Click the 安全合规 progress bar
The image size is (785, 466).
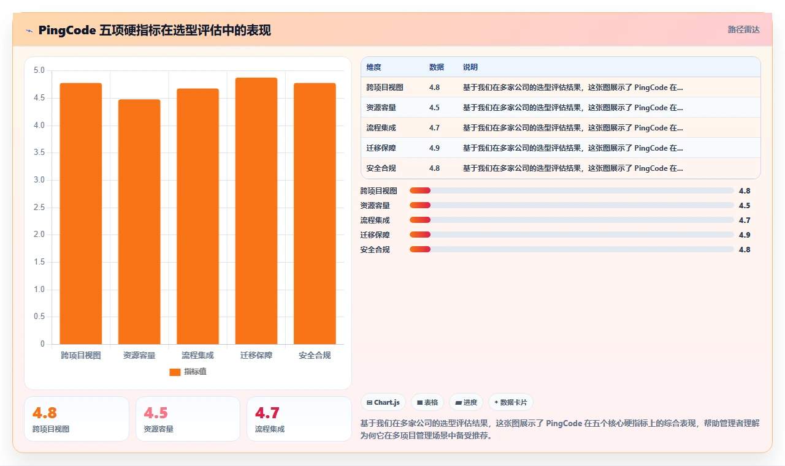pos(572,249)
